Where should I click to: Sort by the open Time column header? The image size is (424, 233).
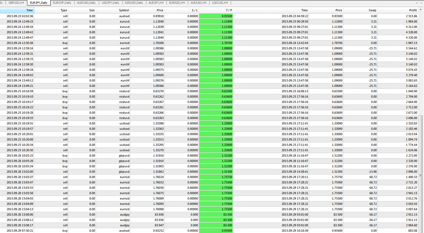17,10
